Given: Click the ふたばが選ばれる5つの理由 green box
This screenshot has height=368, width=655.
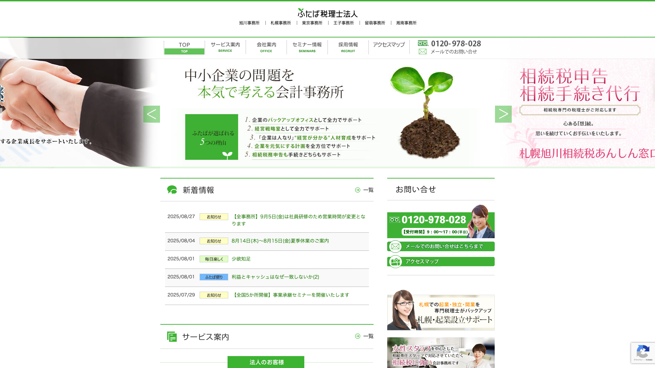Looking at the screenshot, I should [x=212, y=137].
